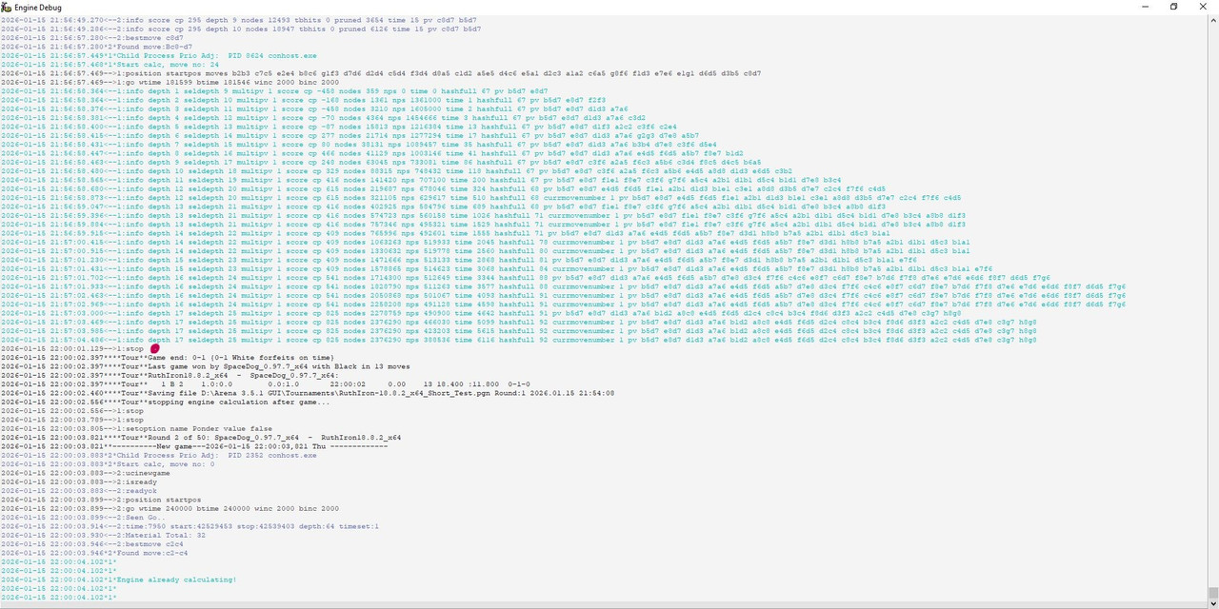Click the depth 12 line with nodes 321105
Image resolution: width=1219 pixels, height=609 pixels.
[481, 197]
